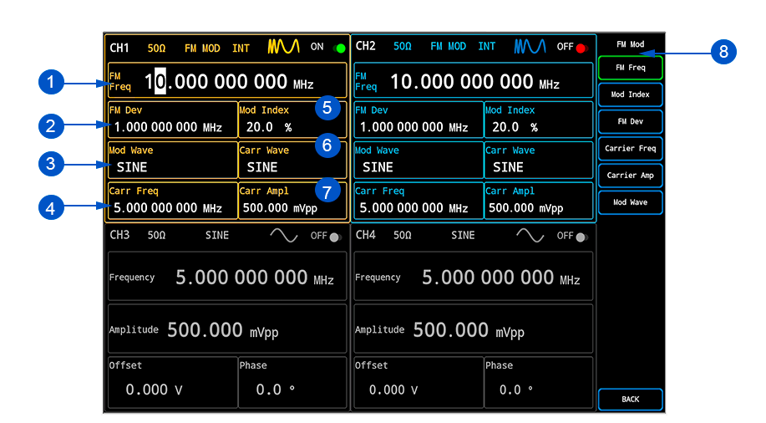Select the CH3 channel label
The width and height of the screenshot is (766, 423).
(x=119, y=235)
